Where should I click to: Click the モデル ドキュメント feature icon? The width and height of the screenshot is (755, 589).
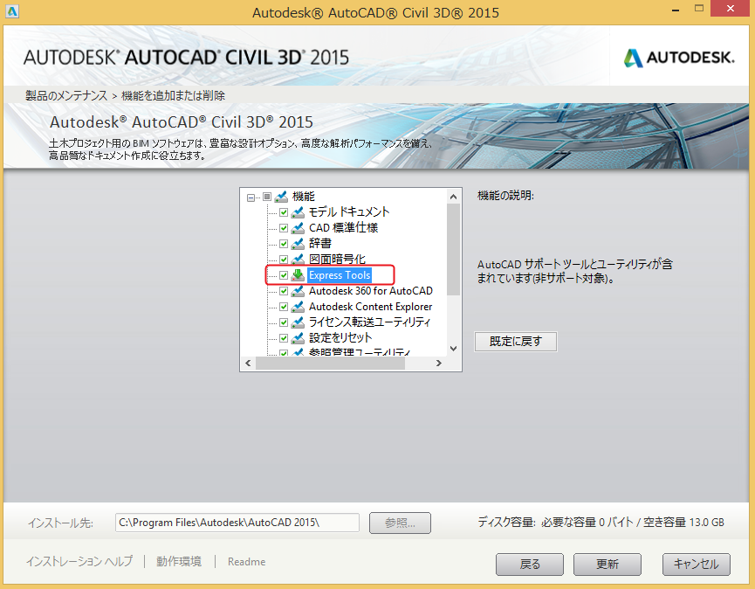tap(298, 212)
